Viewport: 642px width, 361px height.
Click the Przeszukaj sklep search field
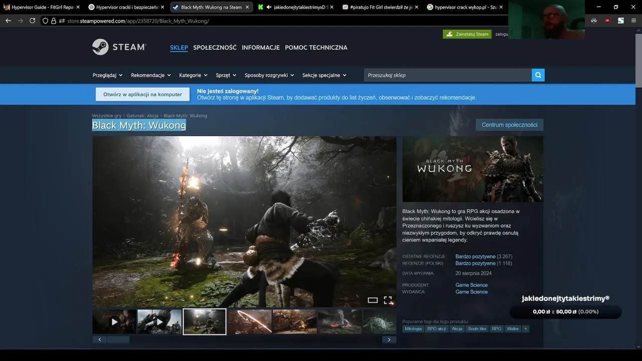point(448,75)
